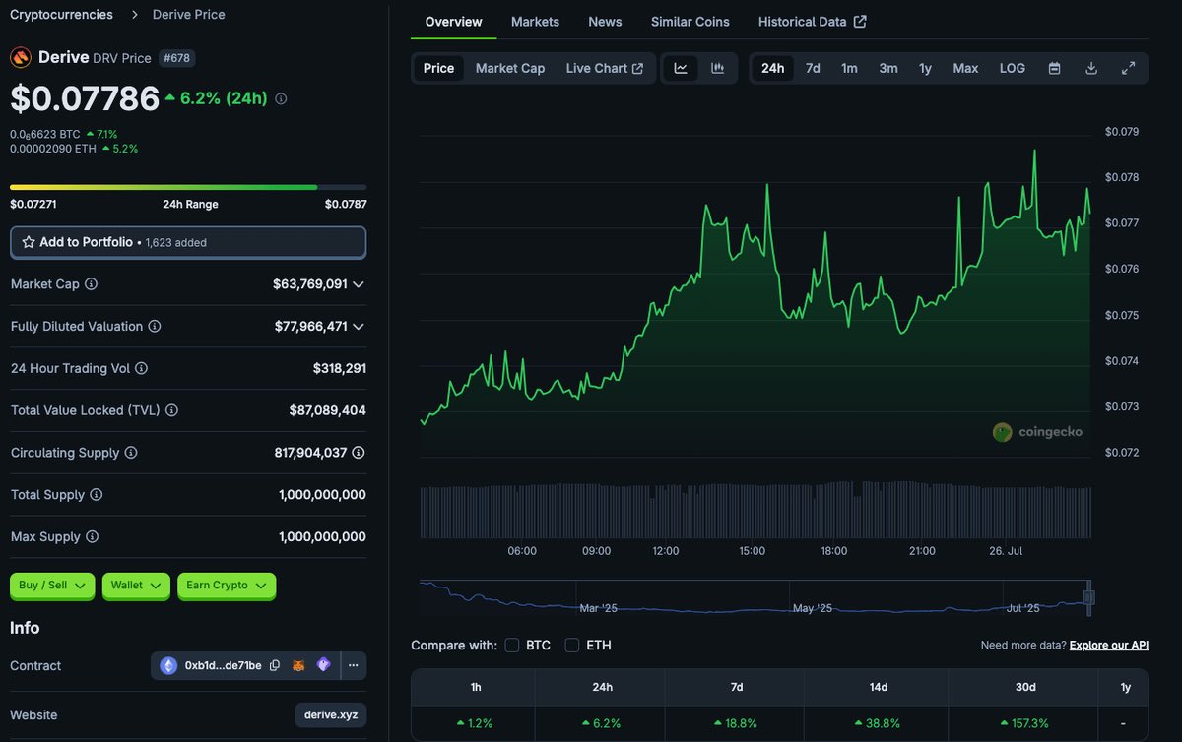Click star icon in Add to Portfolio

coord(29,242)
